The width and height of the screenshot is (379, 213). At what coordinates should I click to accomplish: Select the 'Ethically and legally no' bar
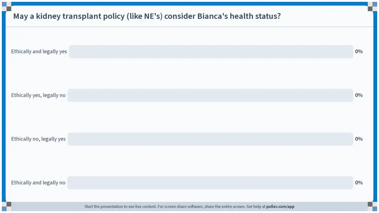210,183
